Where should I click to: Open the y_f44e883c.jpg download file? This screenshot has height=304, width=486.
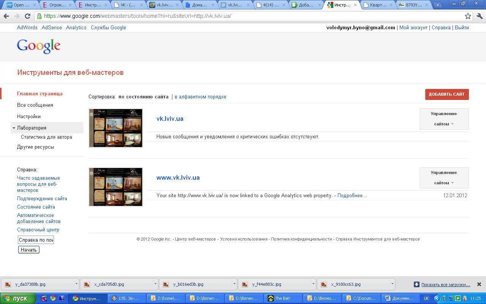(275, 284)
